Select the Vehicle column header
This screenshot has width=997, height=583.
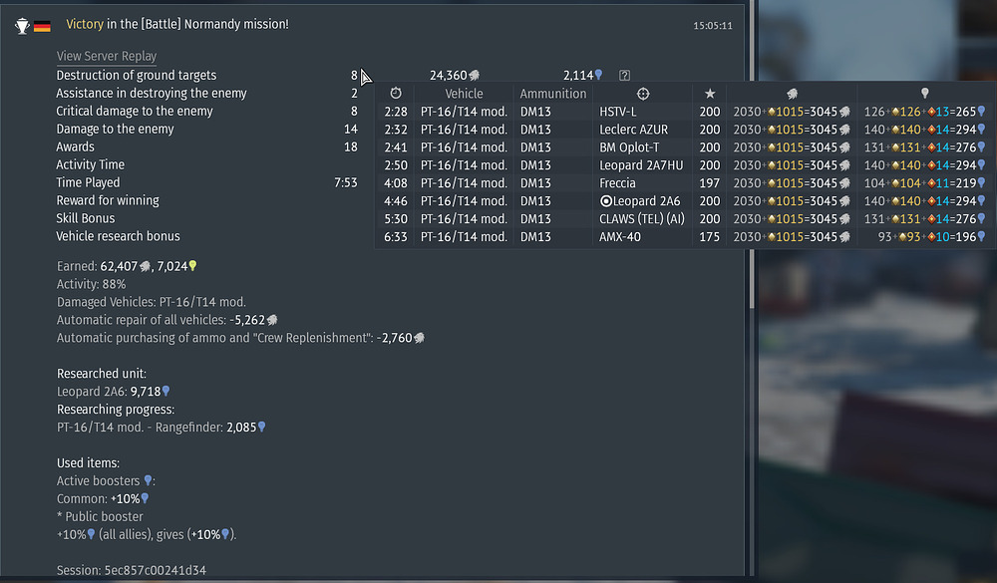[464, 94]
